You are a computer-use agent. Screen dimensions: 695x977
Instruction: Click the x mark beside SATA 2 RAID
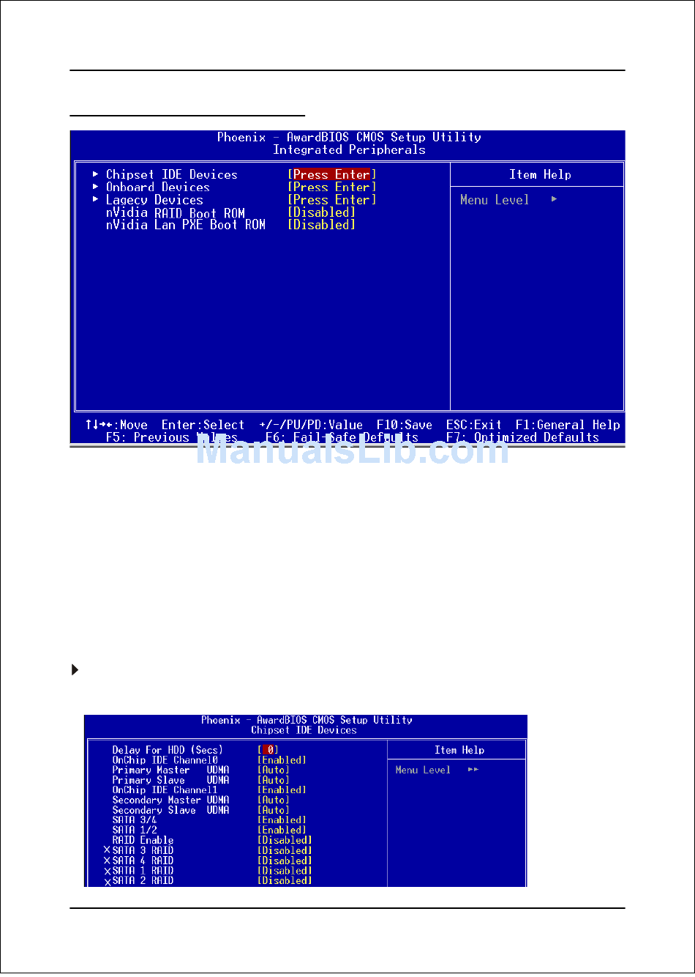click(x=107, y=882)
